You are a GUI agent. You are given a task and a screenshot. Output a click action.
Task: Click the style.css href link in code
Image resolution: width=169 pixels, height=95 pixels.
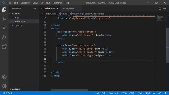102,18
